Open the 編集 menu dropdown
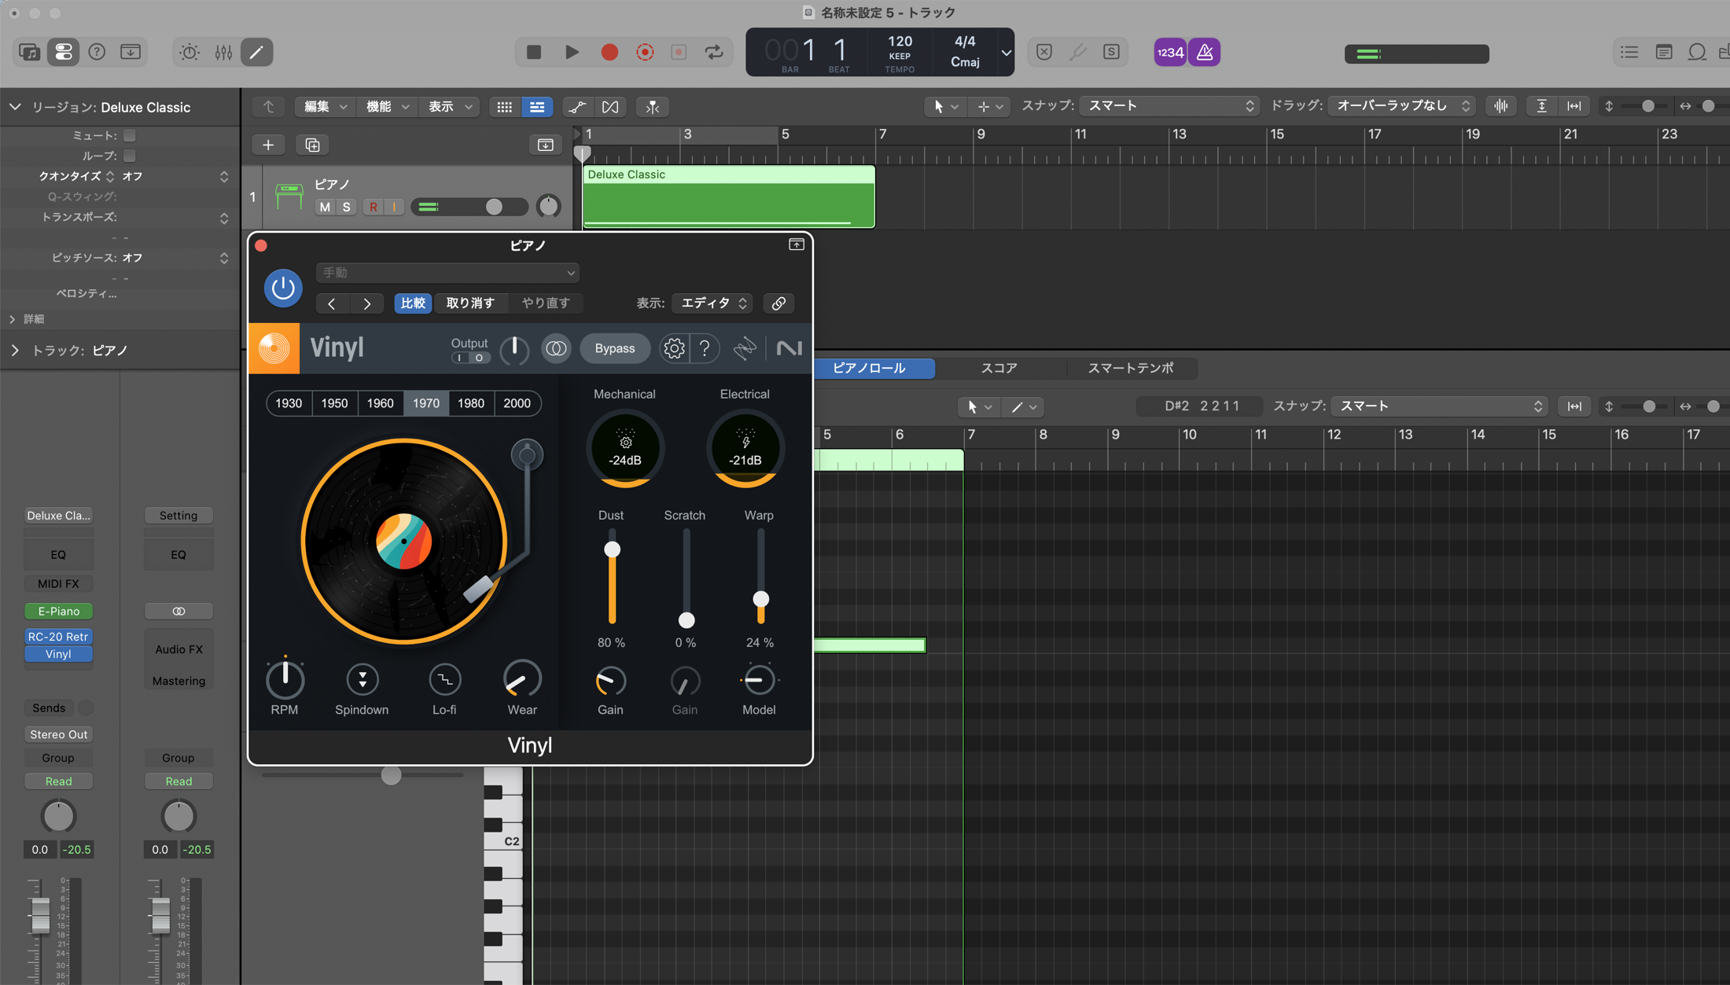The width and height of the screenshot is (1730, 985). [325, 107]
